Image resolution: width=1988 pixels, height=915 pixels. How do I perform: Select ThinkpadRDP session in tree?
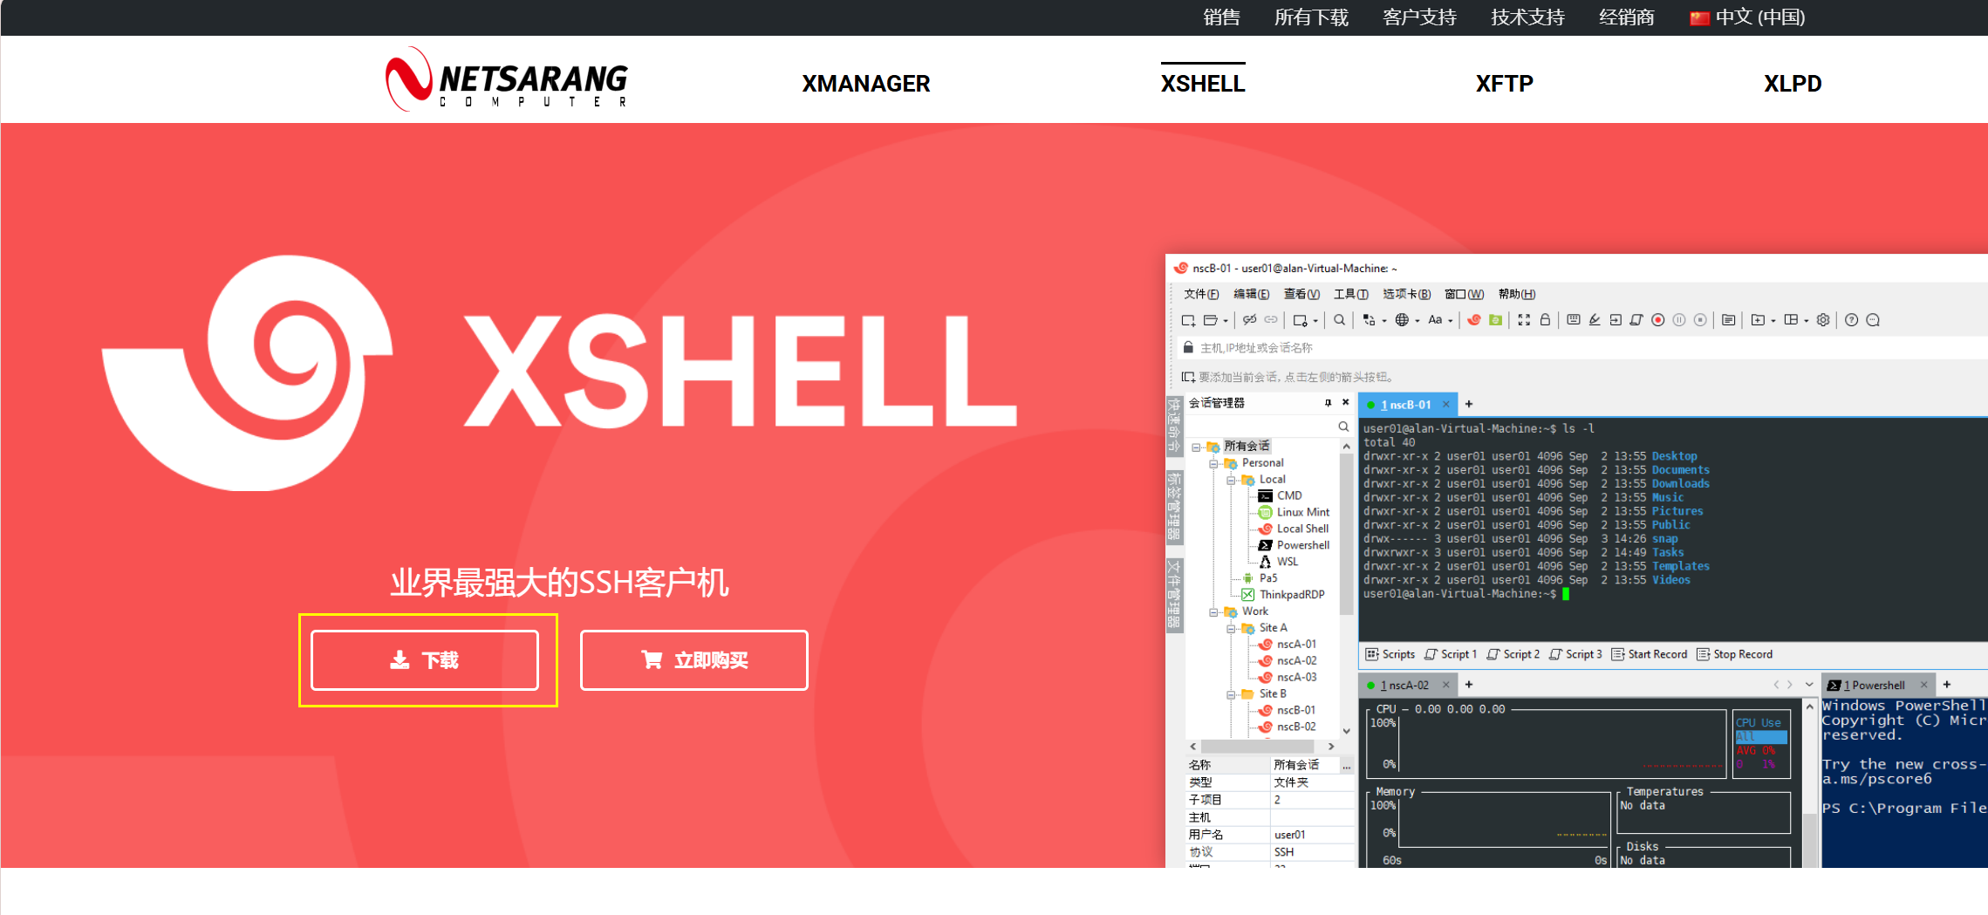(x=1283, y=595)
